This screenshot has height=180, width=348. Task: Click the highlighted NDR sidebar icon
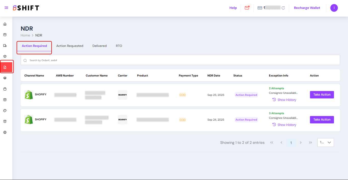pos(5,67)
